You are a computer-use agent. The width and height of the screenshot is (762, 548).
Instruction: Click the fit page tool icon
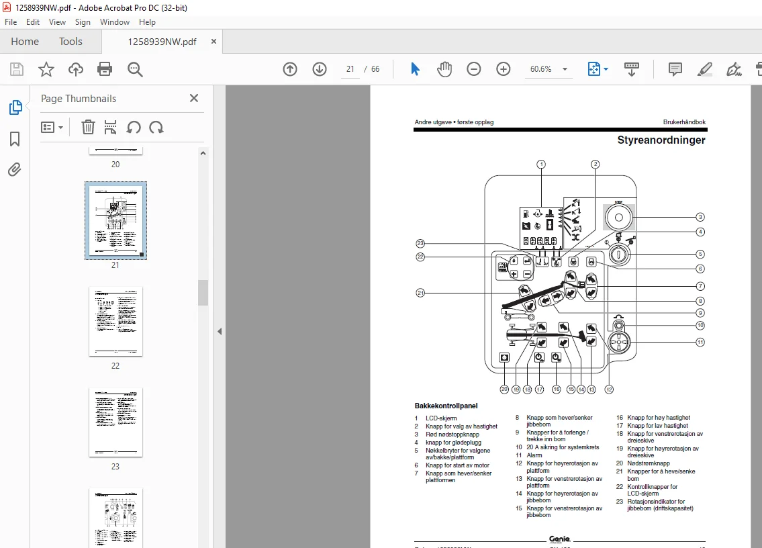tap(593, 69)
